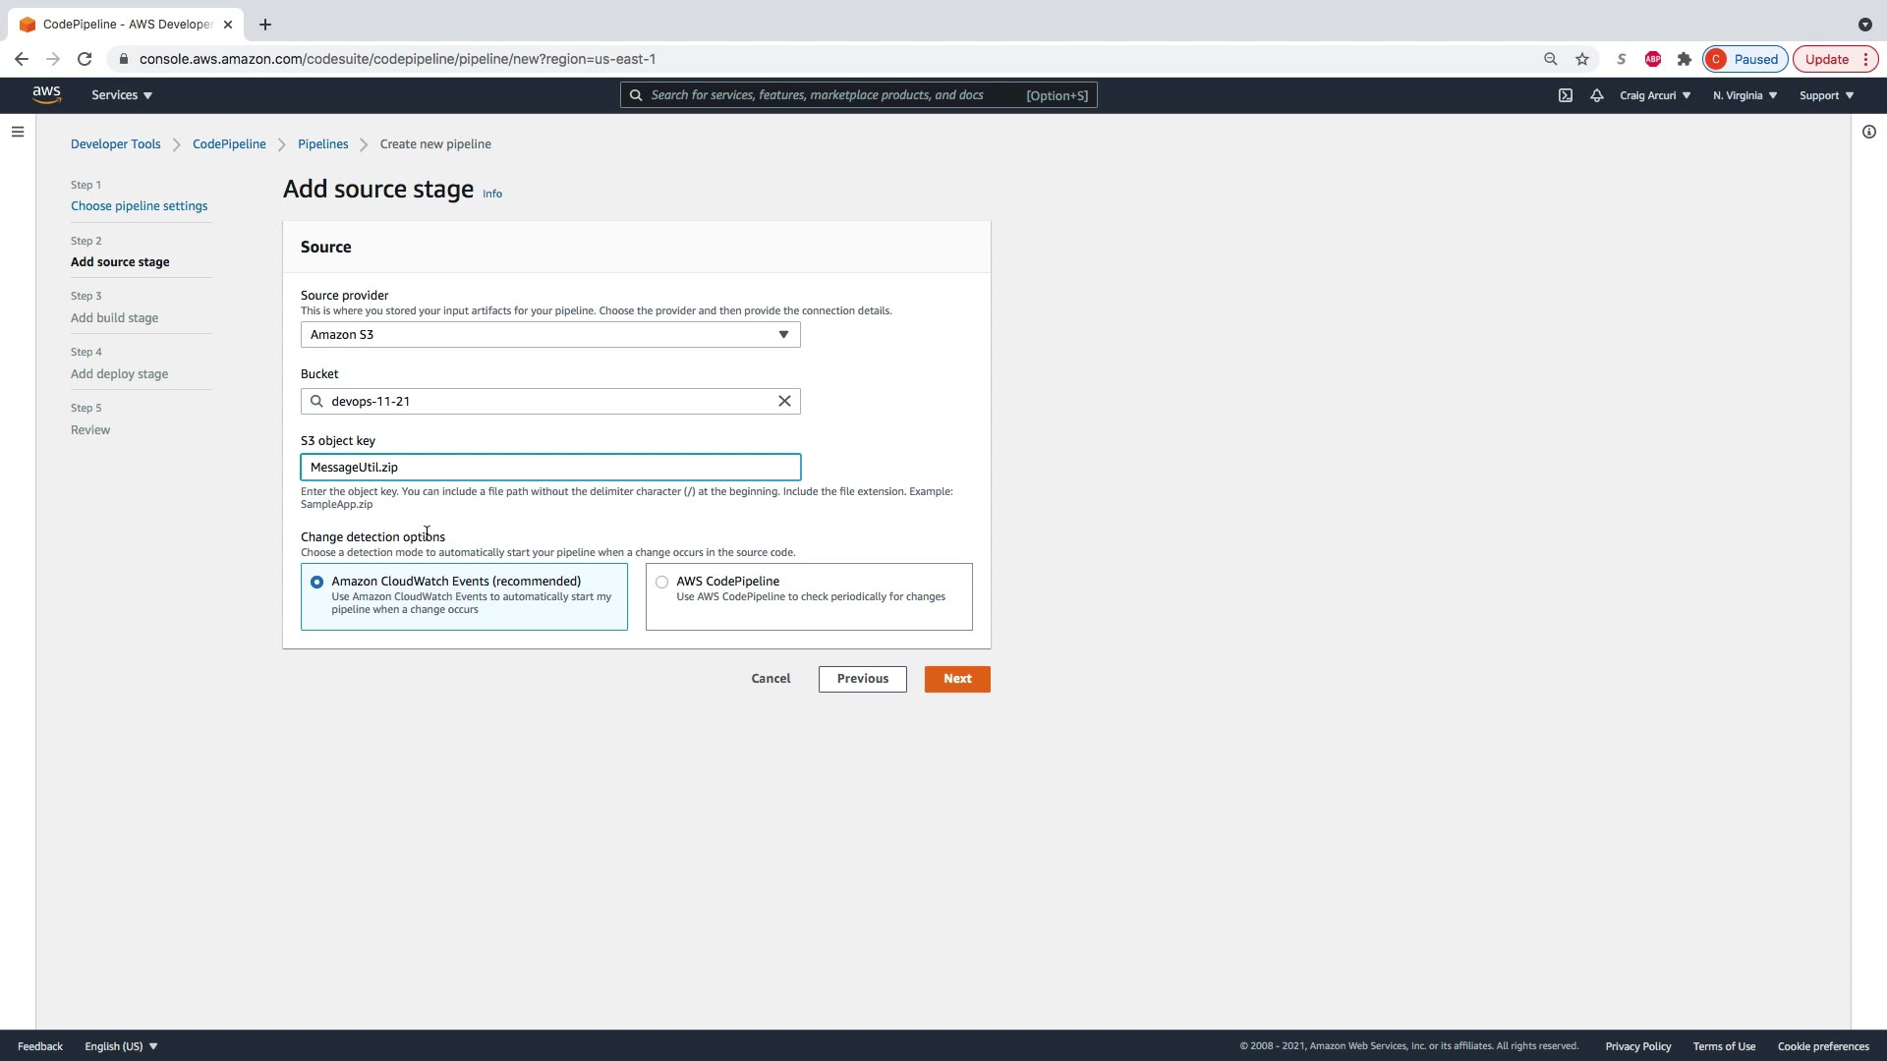Open the AWS CloudShell icon
Viewport: 1887px width, 1061px height.
click(1566, 95)
